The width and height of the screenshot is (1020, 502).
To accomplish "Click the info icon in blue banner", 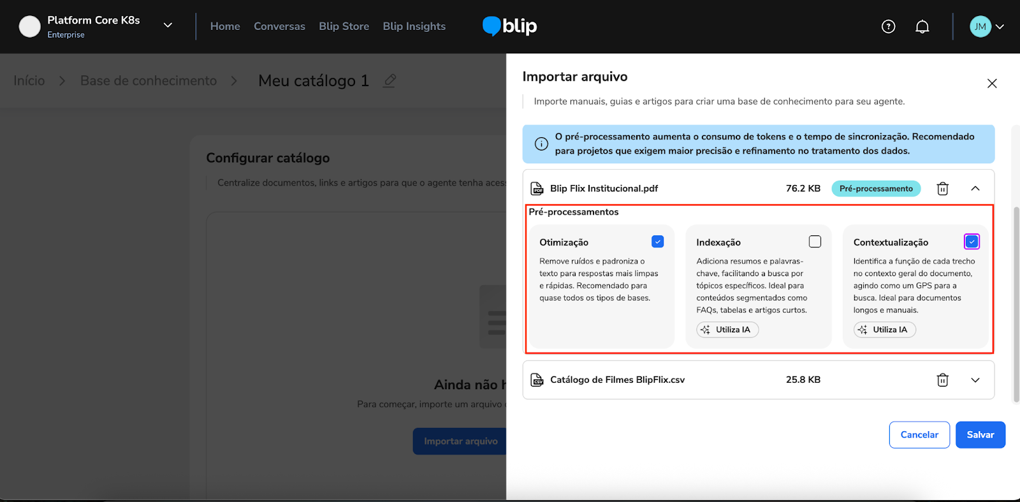I will [x=541, y=144].
